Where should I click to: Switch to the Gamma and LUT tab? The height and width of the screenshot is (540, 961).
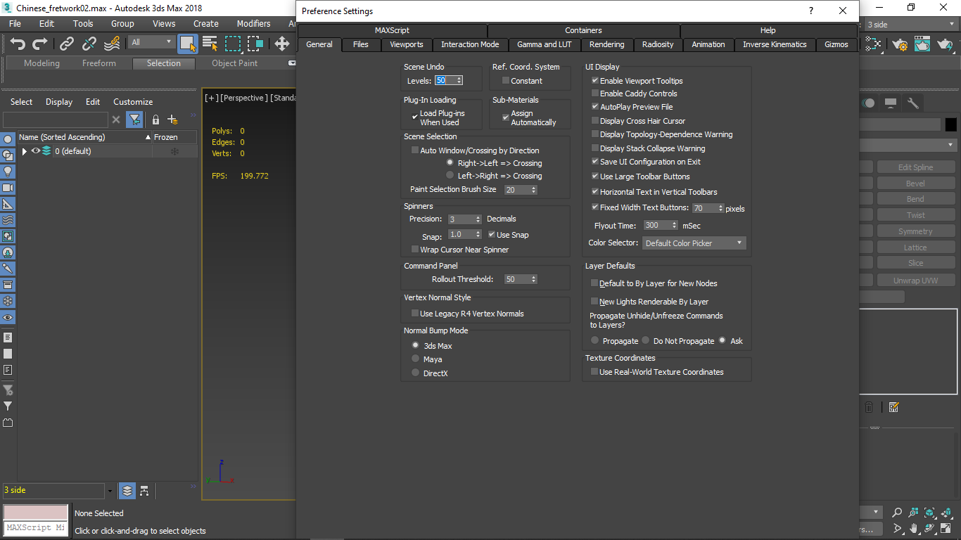tap(544, 44)
